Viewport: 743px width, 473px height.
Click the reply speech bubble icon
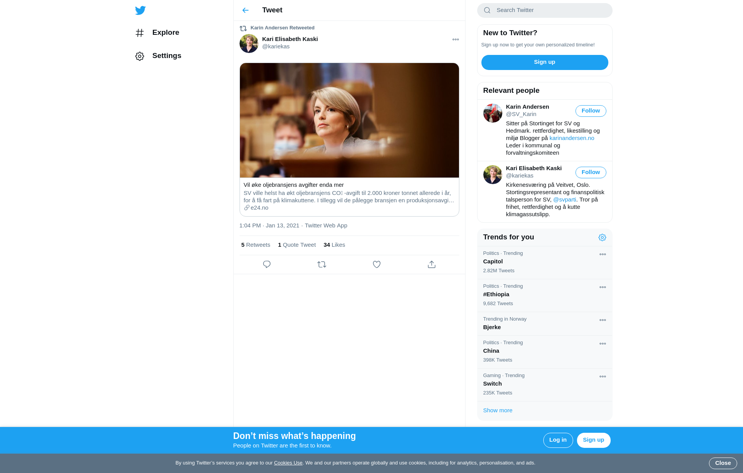(267, 265)
